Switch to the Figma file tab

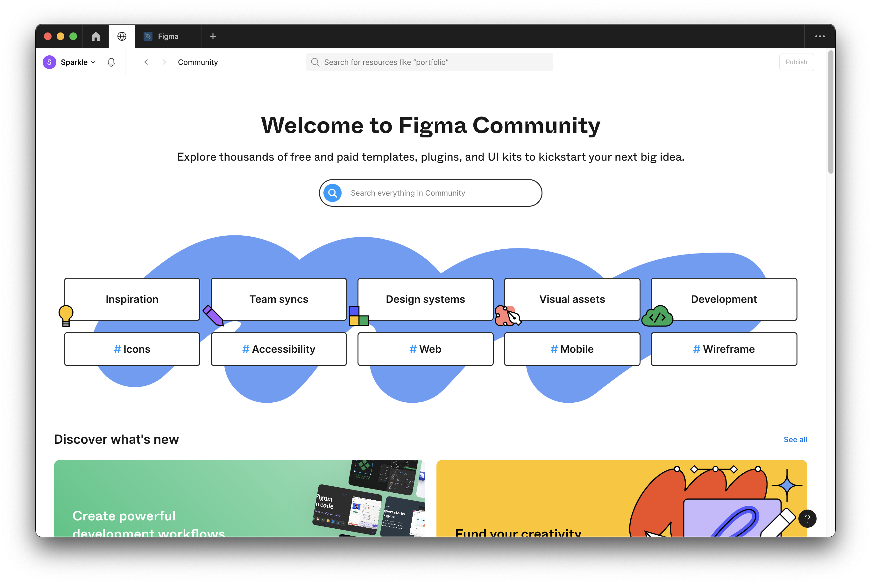168,36
